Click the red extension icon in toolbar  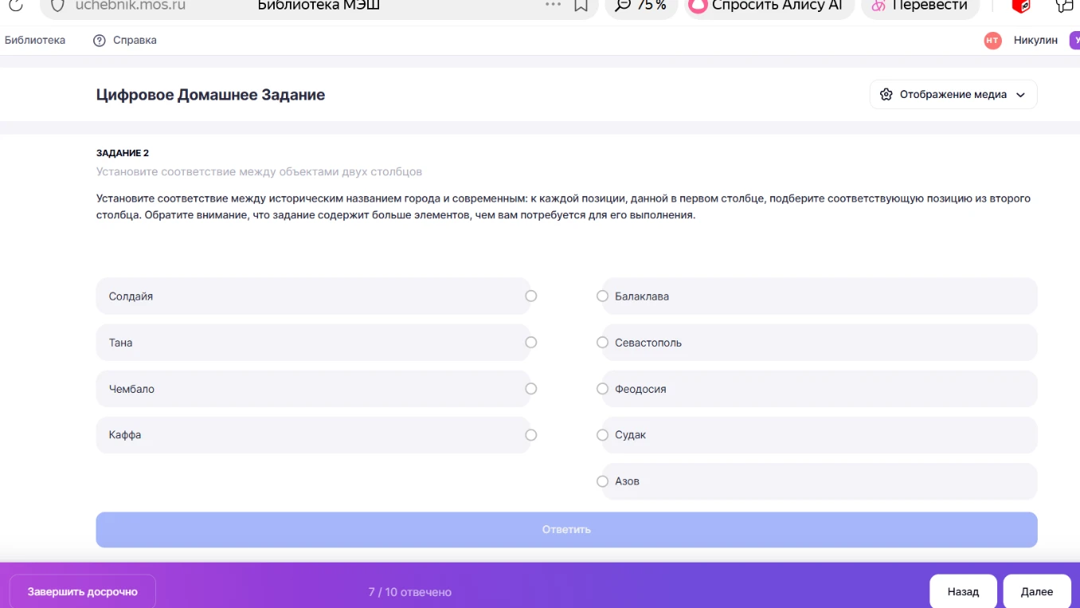pyautogui.click(x=1020, y=6)
